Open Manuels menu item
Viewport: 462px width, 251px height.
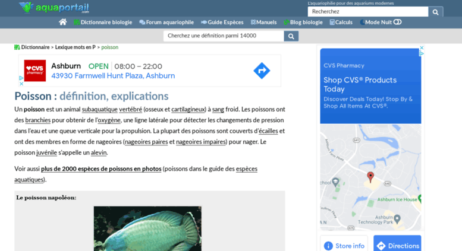click(264, 23)
